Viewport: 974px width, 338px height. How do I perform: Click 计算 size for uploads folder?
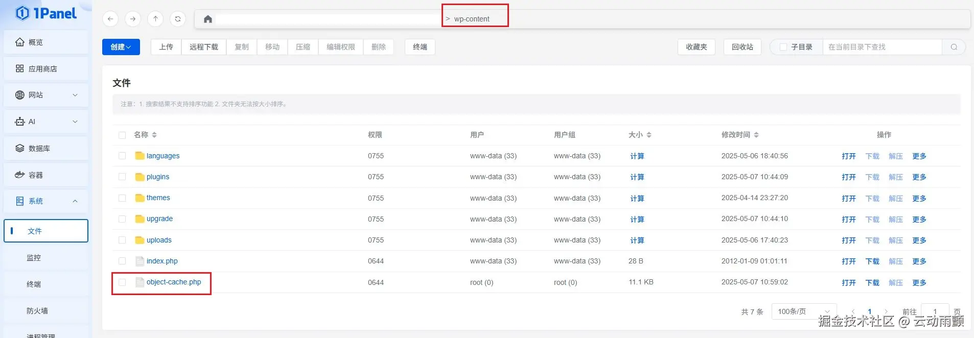tap(637, 240)
